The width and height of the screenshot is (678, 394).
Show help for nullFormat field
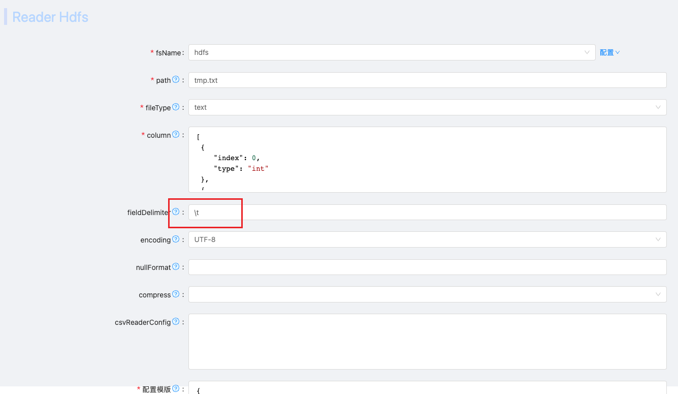(x=175, y=266)
